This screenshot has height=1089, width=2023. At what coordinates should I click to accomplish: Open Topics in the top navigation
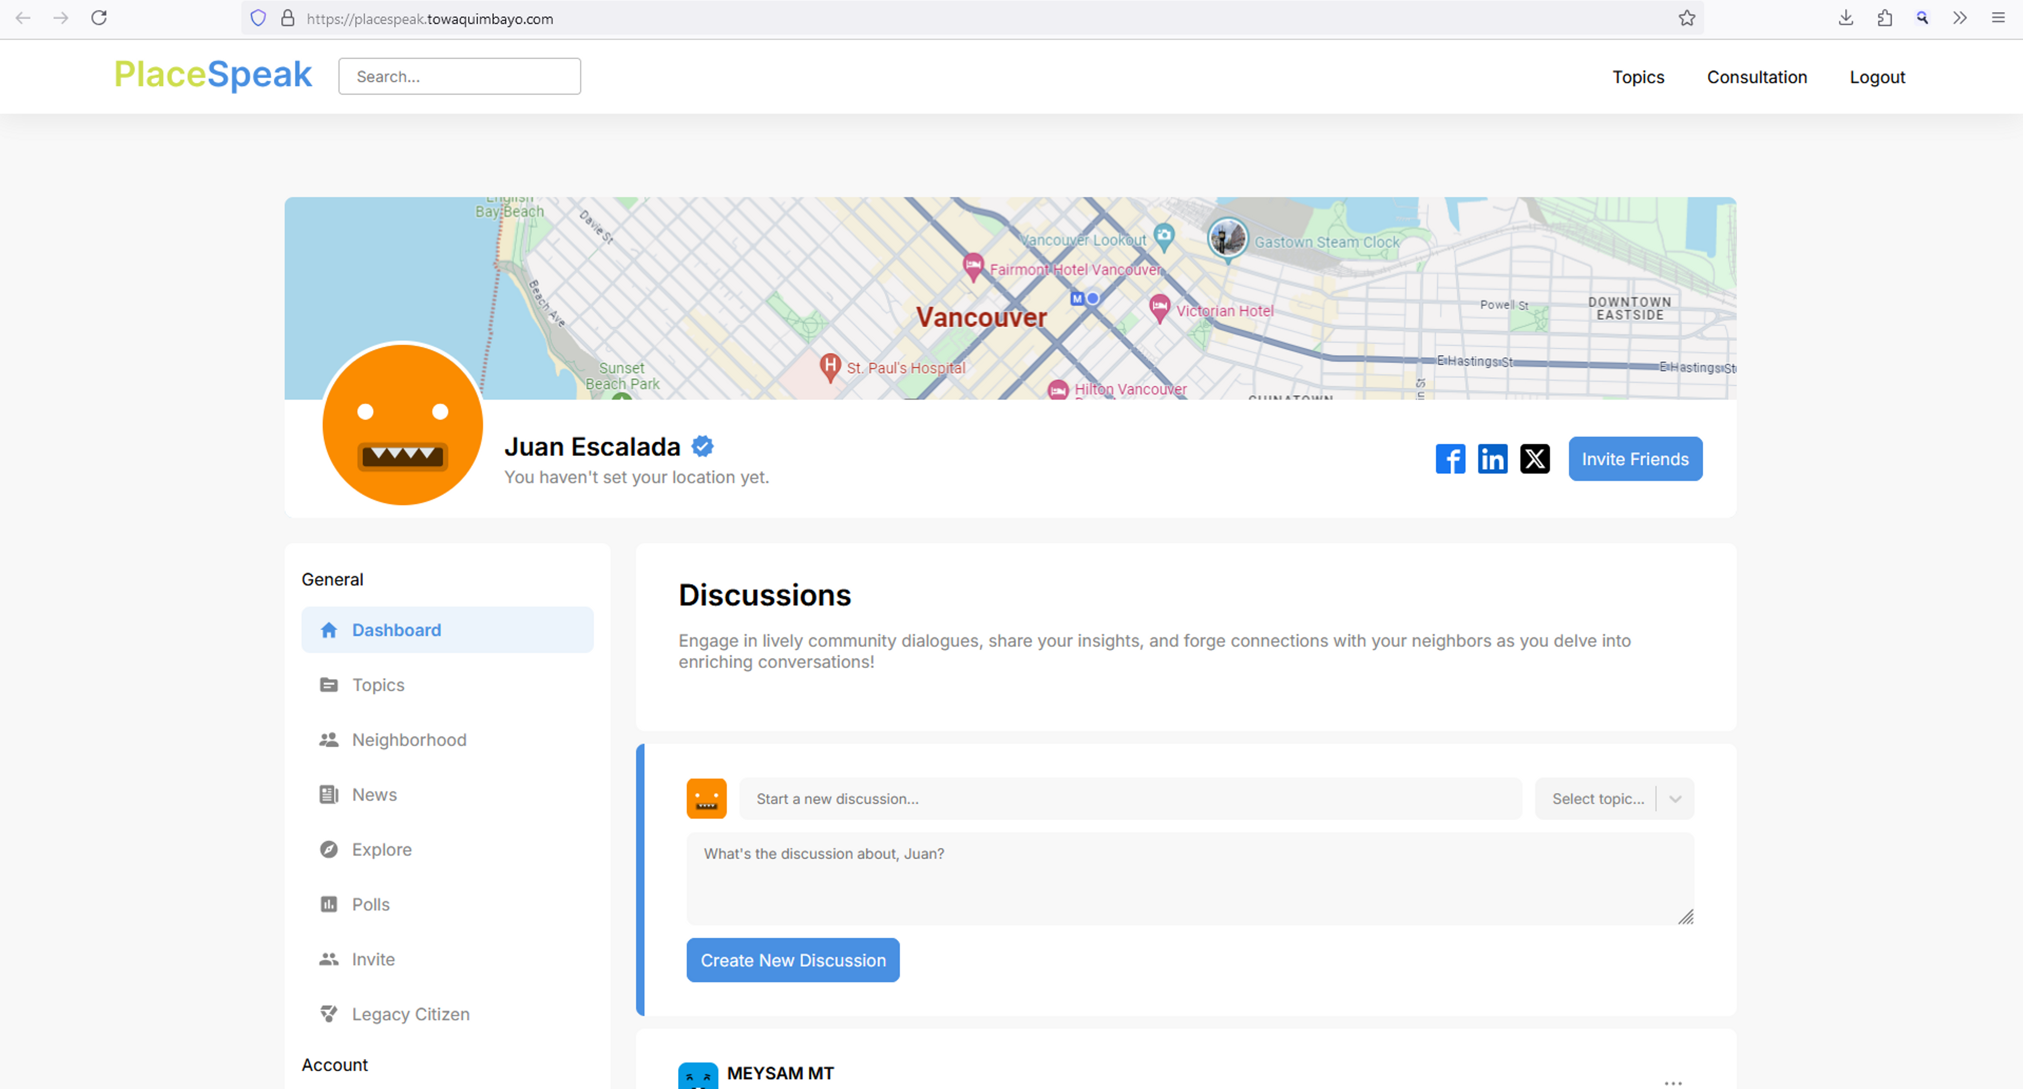pos(1638,77)
